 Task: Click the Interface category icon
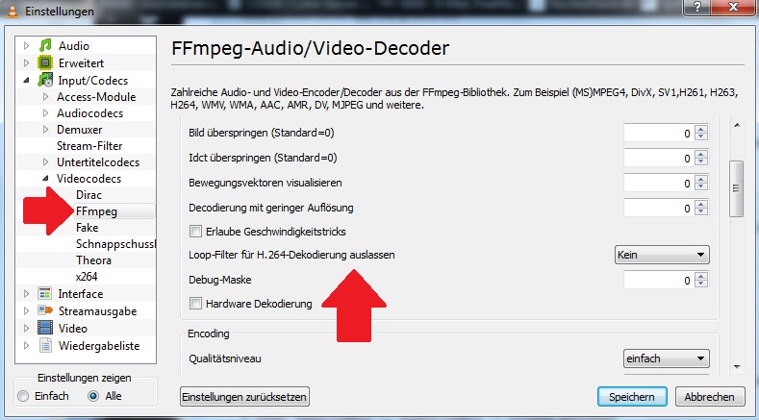(45, 294)
